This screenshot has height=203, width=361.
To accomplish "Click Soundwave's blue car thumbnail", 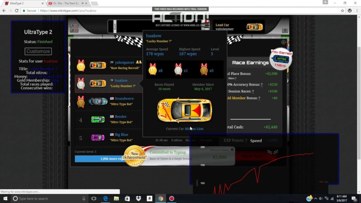I will tap(98, 101).
